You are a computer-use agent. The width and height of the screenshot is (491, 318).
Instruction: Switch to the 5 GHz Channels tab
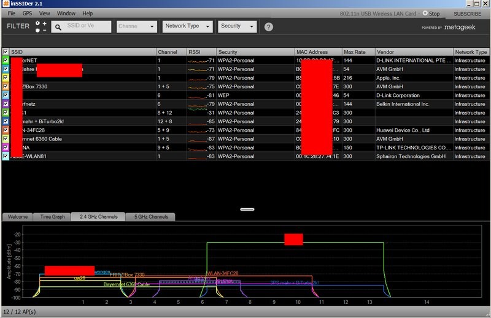150,217
